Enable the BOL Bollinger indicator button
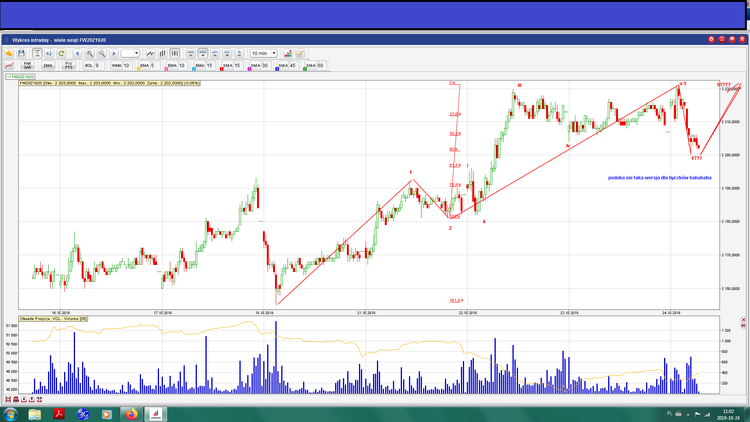 point(89,65)
